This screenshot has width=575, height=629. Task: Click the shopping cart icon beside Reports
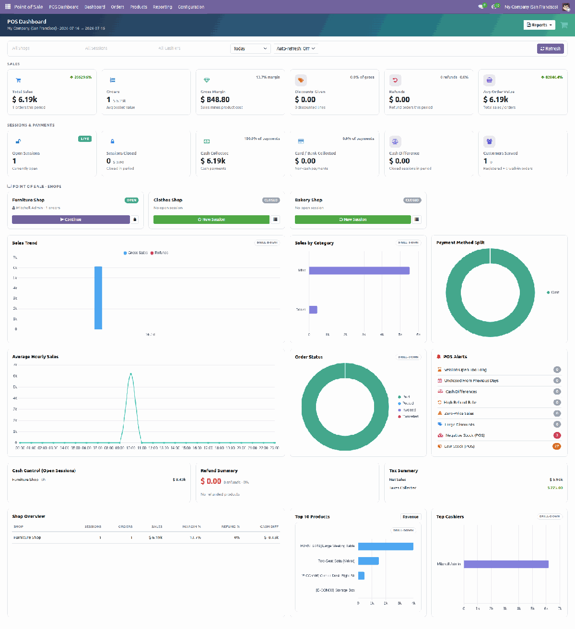click(x=564, y=25)
